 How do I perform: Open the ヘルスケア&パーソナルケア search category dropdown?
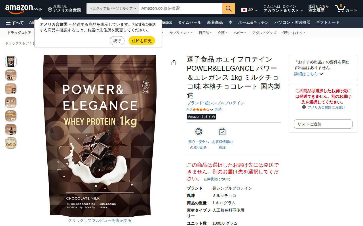[113, 8]
